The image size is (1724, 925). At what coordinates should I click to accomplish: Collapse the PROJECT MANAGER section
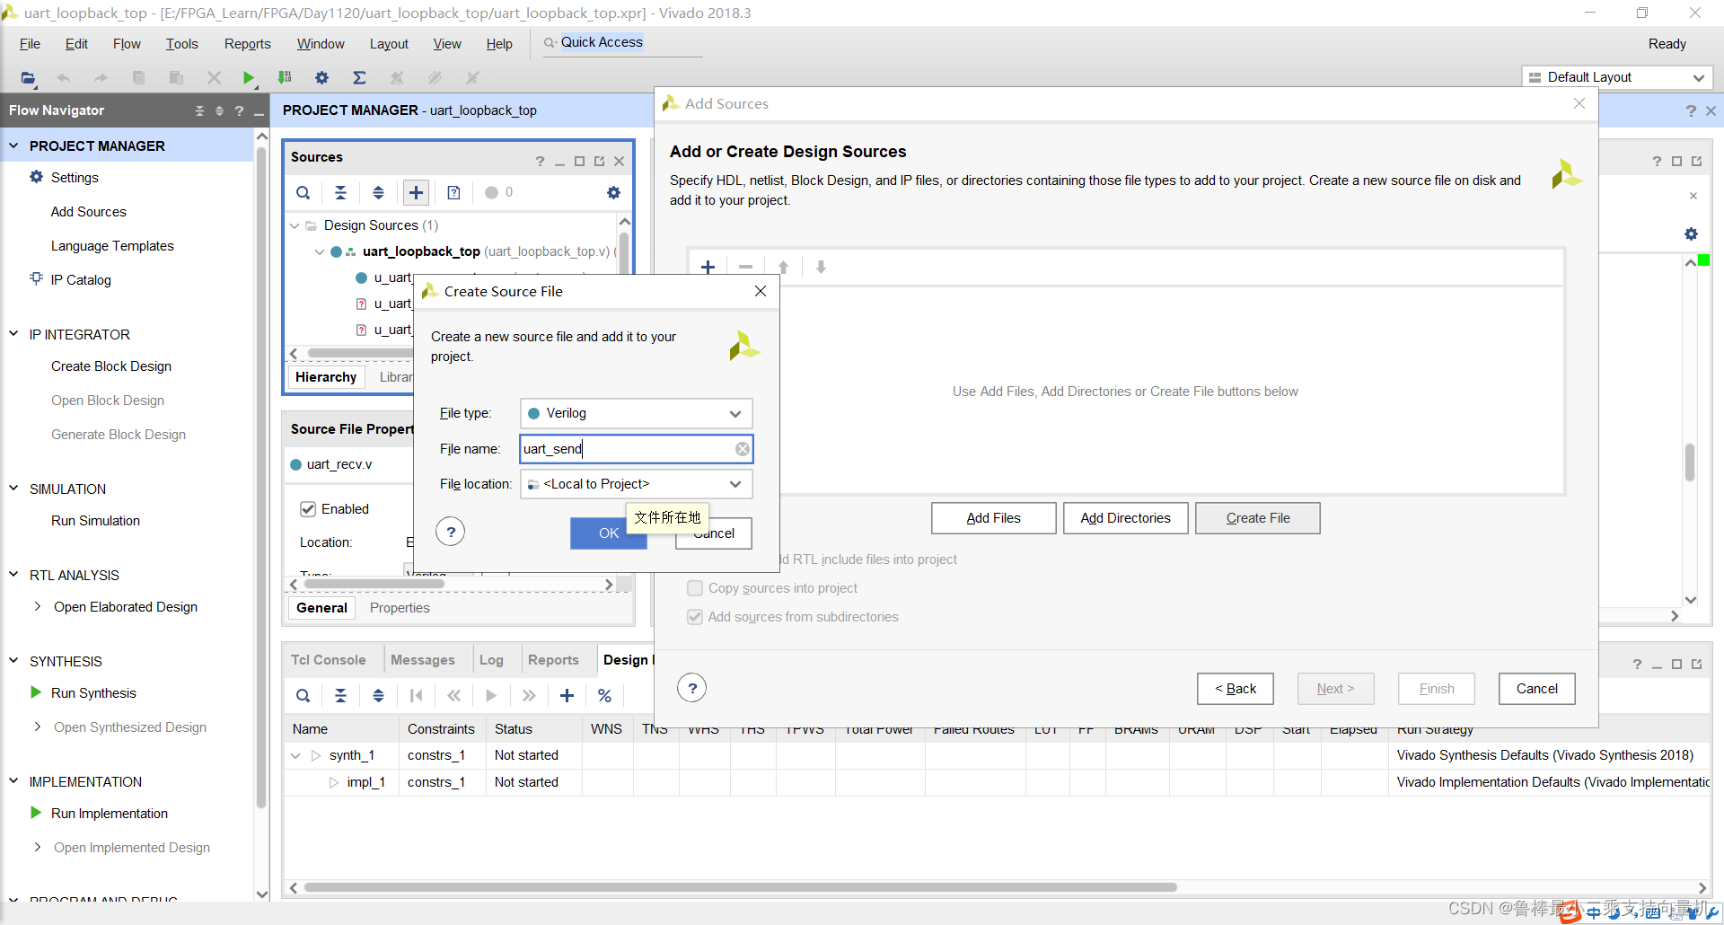[13, 145]
